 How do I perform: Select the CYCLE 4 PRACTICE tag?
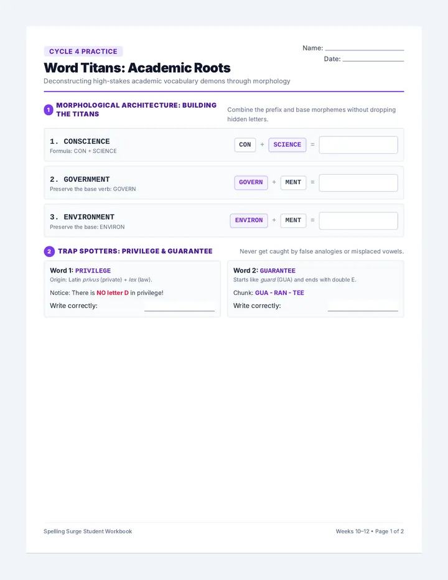point(83,52)
